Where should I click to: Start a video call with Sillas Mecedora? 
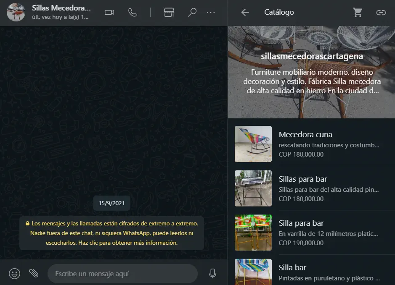click(109, 12)
